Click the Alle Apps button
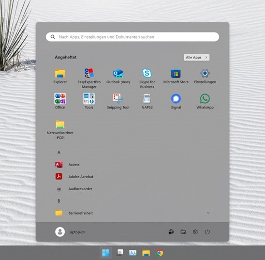 196,57
